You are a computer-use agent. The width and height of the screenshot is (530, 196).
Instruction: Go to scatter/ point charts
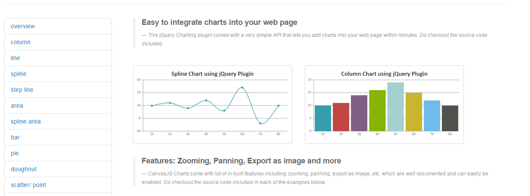coord(28,185)
